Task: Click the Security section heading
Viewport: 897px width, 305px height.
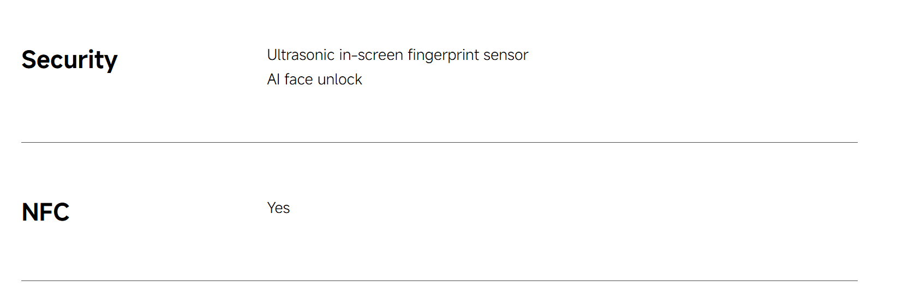Action: pyautogui.click(x=69, y=60)
